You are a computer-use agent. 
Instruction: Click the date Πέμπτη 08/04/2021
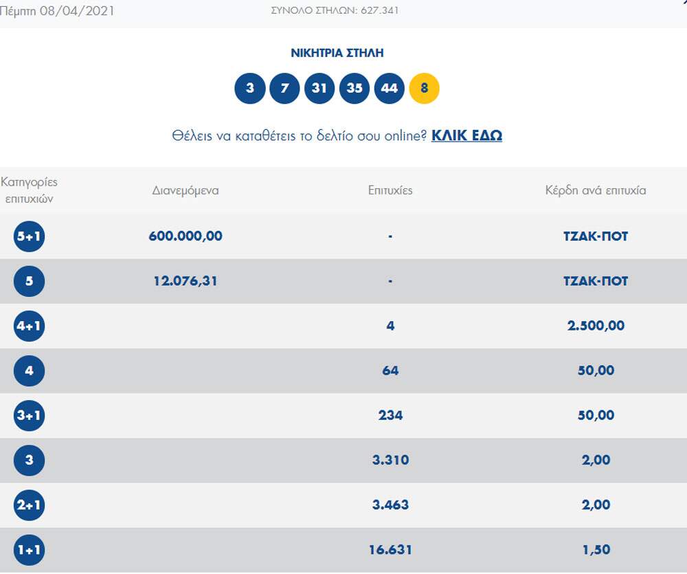pos(58,11)
